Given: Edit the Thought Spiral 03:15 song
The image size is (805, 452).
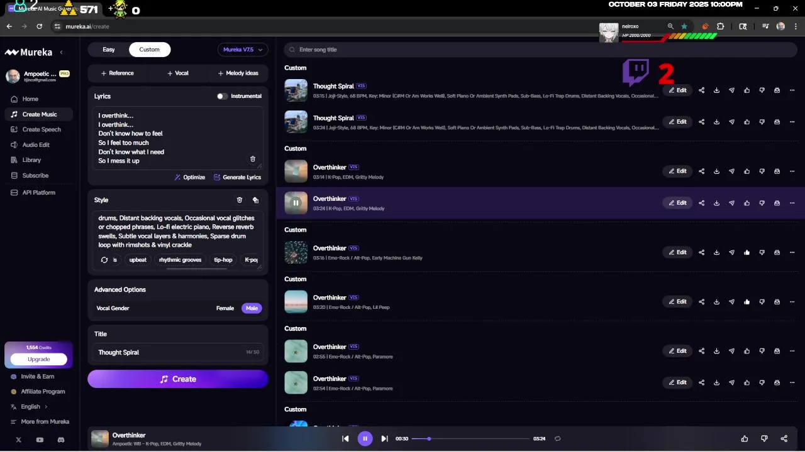Looking at the screenshot, I should point(677,90).
